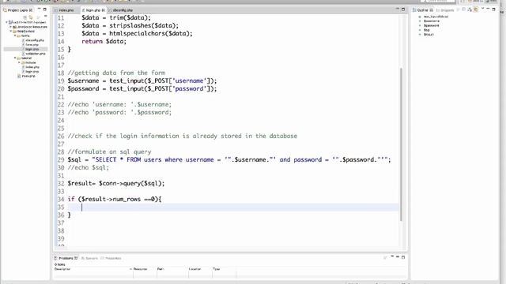This screenshot has width=506, height=284.
Task: Click the editor vertical scrollbar thumb
Action: [401, 144]
